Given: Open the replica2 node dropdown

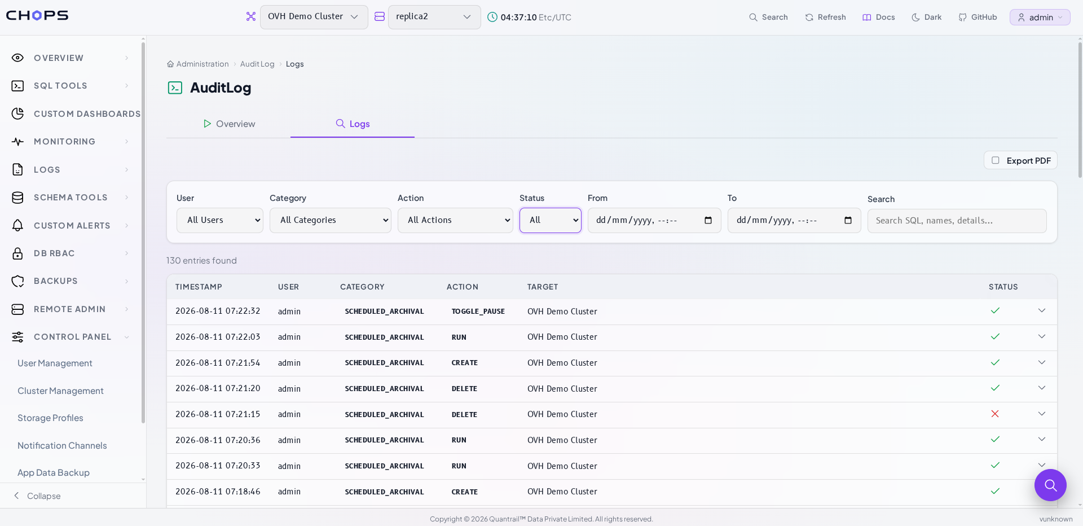Looking at the screenshot, I should point(434,17).
